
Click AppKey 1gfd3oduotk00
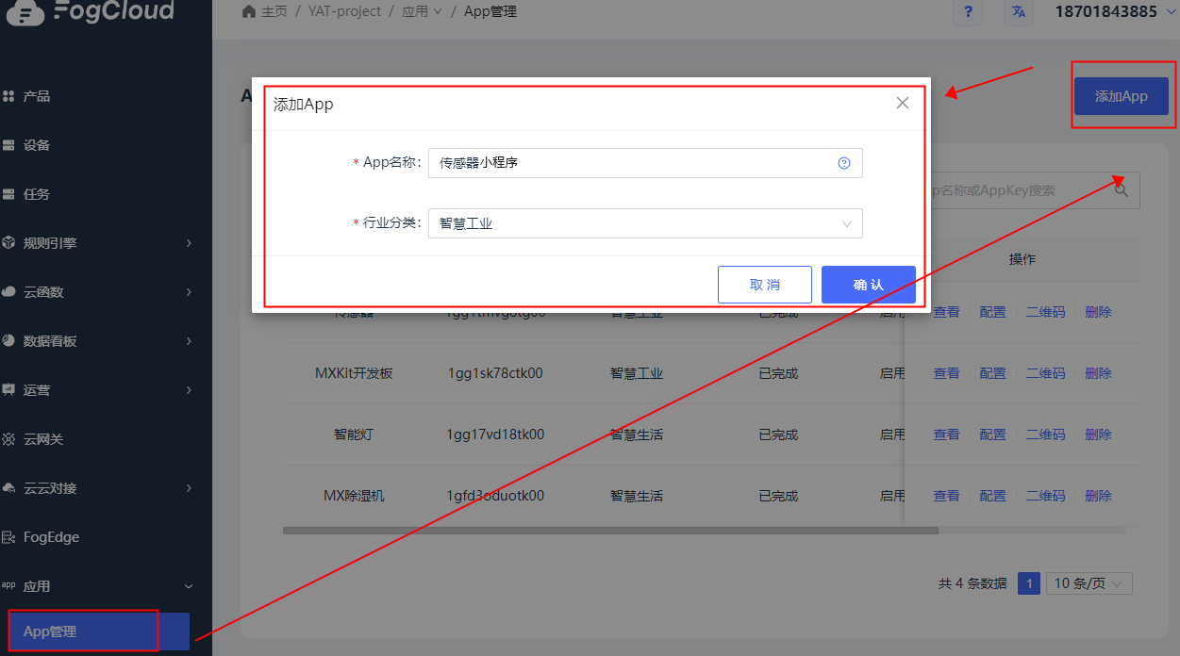pos(495,496)
